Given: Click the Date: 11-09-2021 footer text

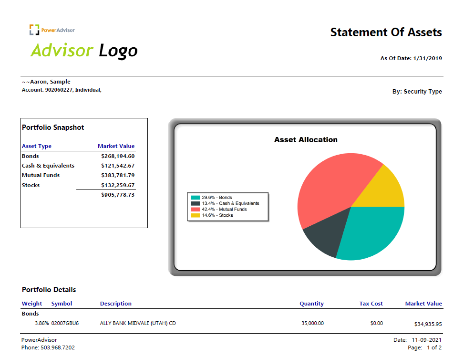Looking at the screenshot, I should pyautogui.click(x=417, y=340).
